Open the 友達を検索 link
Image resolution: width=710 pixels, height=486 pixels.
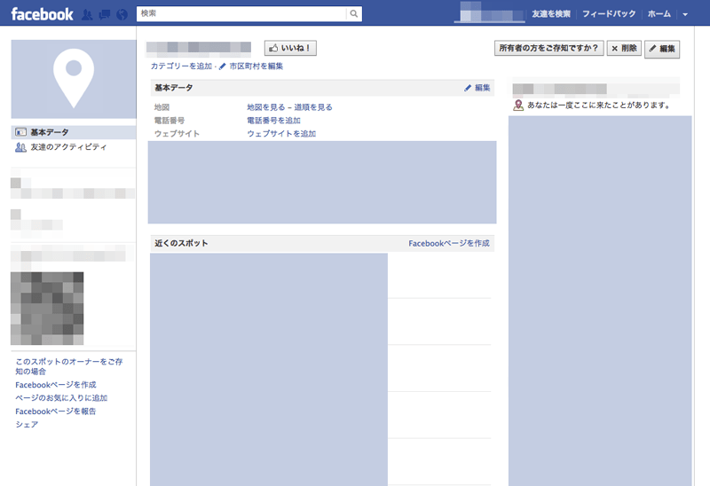(551, 14)
